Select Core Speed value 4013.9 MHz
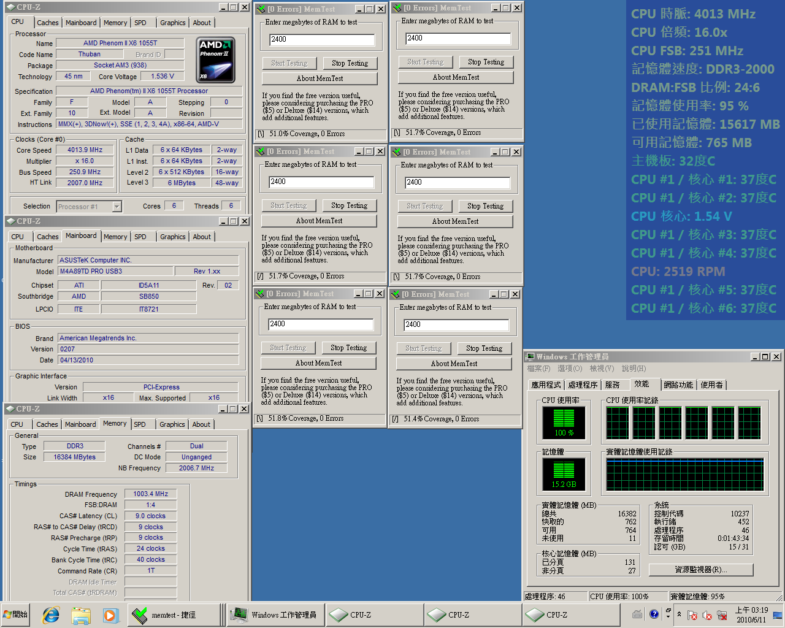The height and width of the screenshot is (628, 785). pyautogui.click(x=85, y=150)
